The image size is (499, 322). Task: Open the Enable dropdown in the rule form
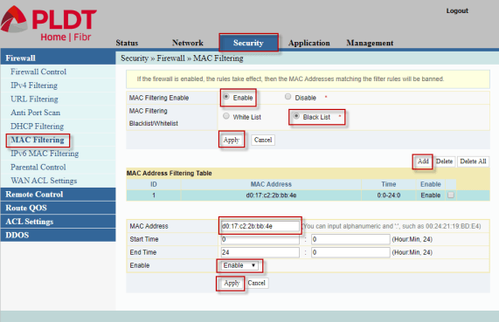(239, 265)
